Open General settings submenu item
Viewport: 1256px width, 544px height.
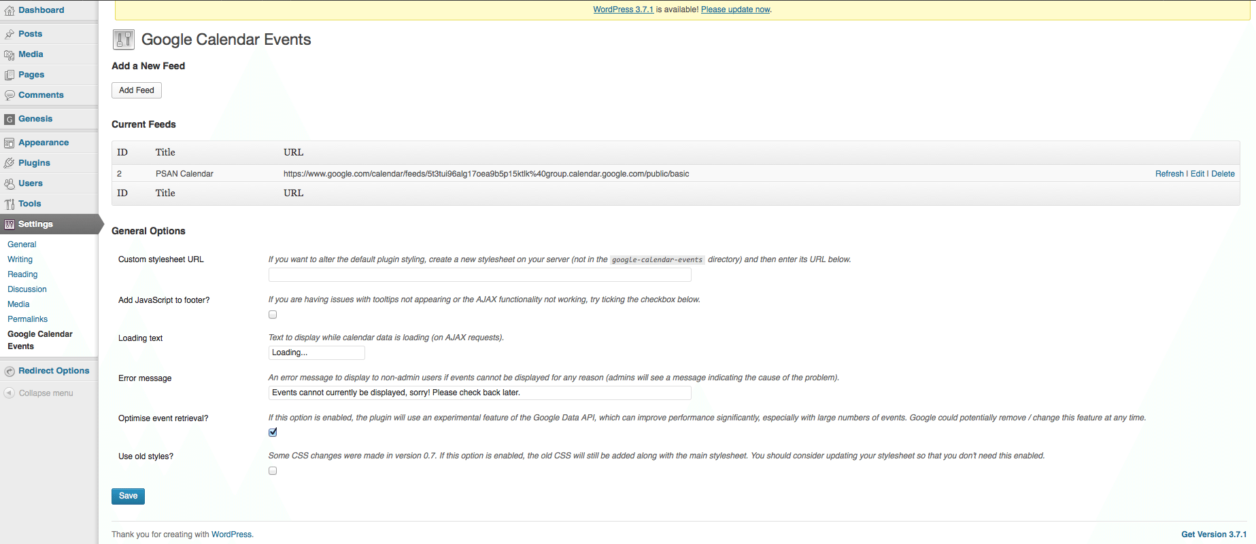(x=22, y=244)
